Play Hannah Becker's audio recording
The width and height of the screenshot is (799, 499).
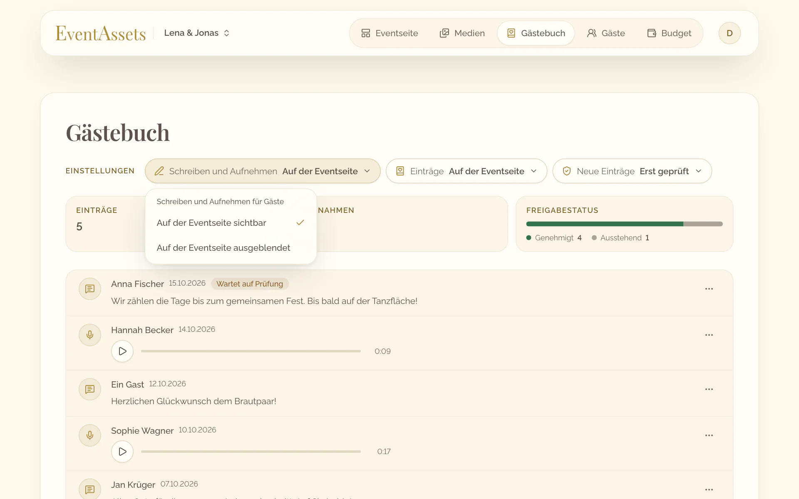[122, 351]
